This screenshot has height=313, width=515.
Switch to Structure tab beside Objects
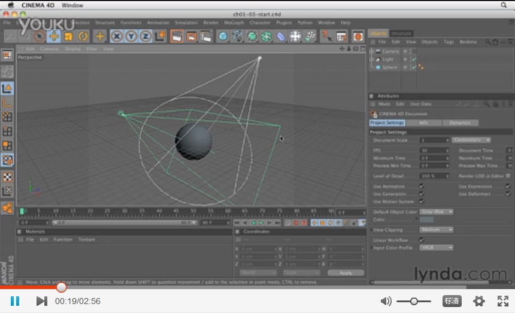401,33
